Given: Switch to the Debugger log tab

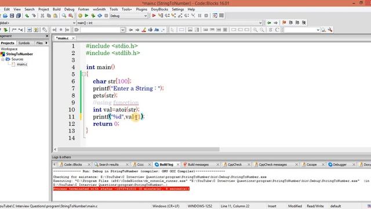Looking at the screenshot, I should 340,164.
